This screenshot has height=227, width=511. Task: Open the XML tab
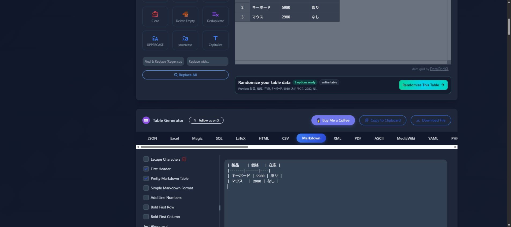(x=337, y=138)
